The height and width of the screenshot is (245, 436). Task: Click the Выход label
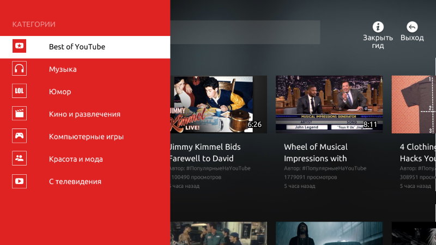[412, 38]
